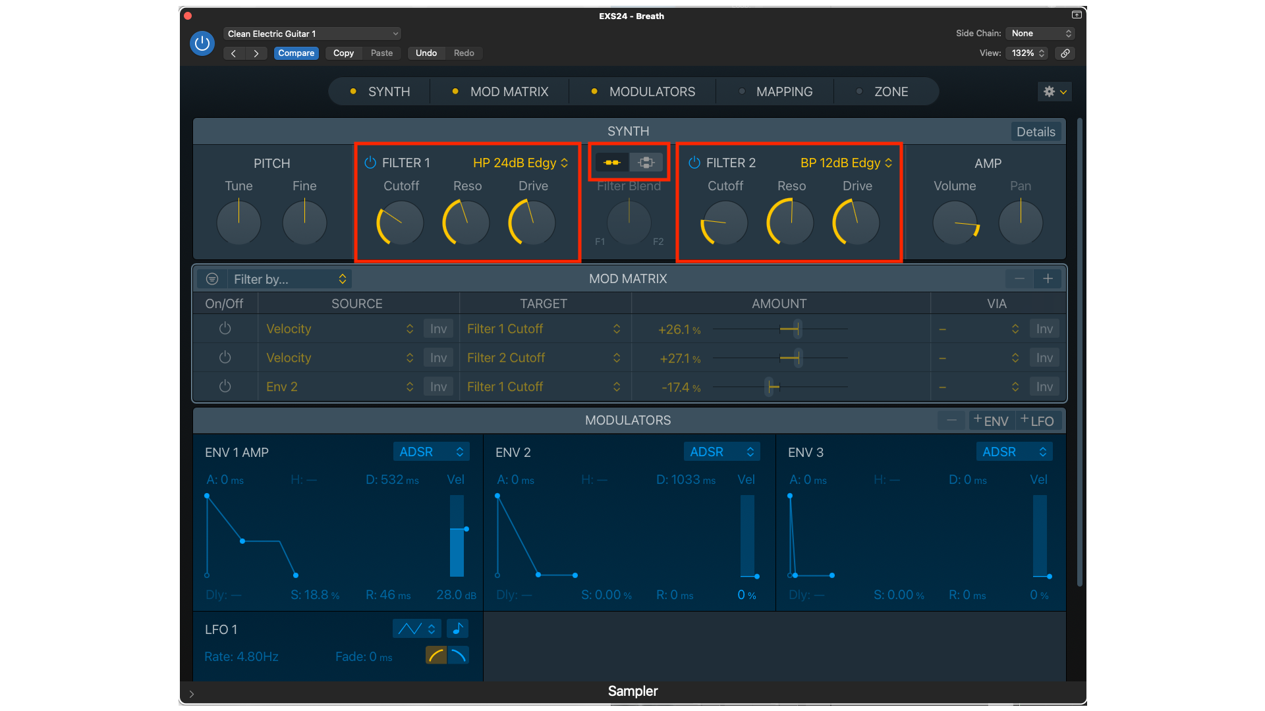Viewport: 1265px width, 711px height.
Task: Add a mod matrix routing with plus
Action: [x=1048, y=279]
